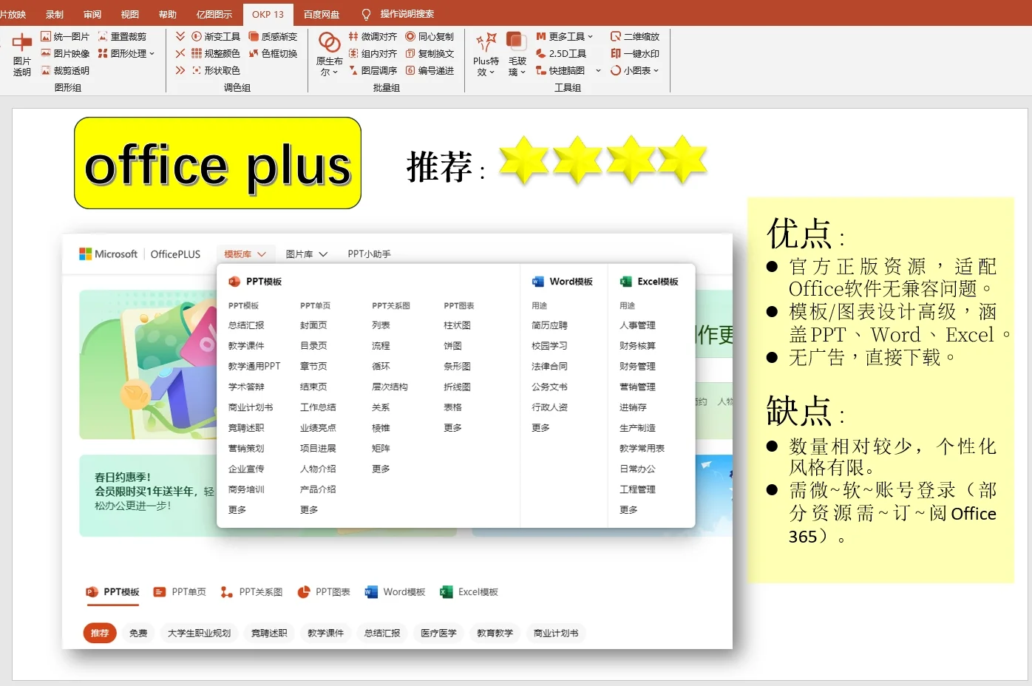This screenshot has height=686, width=1032.
Task: Click the 同心复制 concentric copy tool
Action: [x=430, y=35]
